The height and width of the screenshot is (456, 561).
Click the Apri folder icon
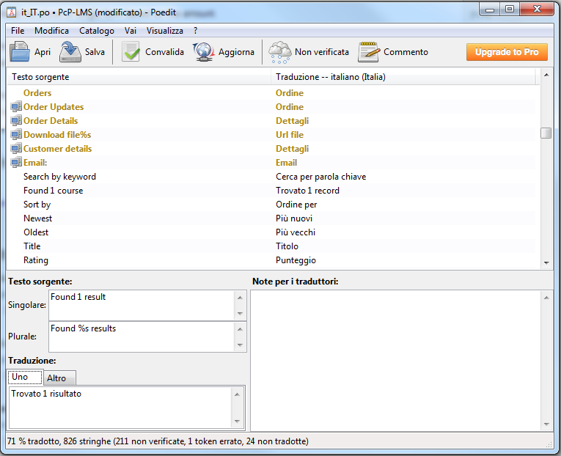click(19, 52)
